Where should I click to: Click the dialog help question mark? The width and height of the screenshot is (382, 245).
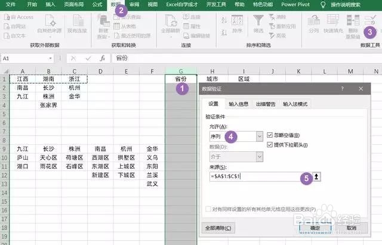[342, 89]
